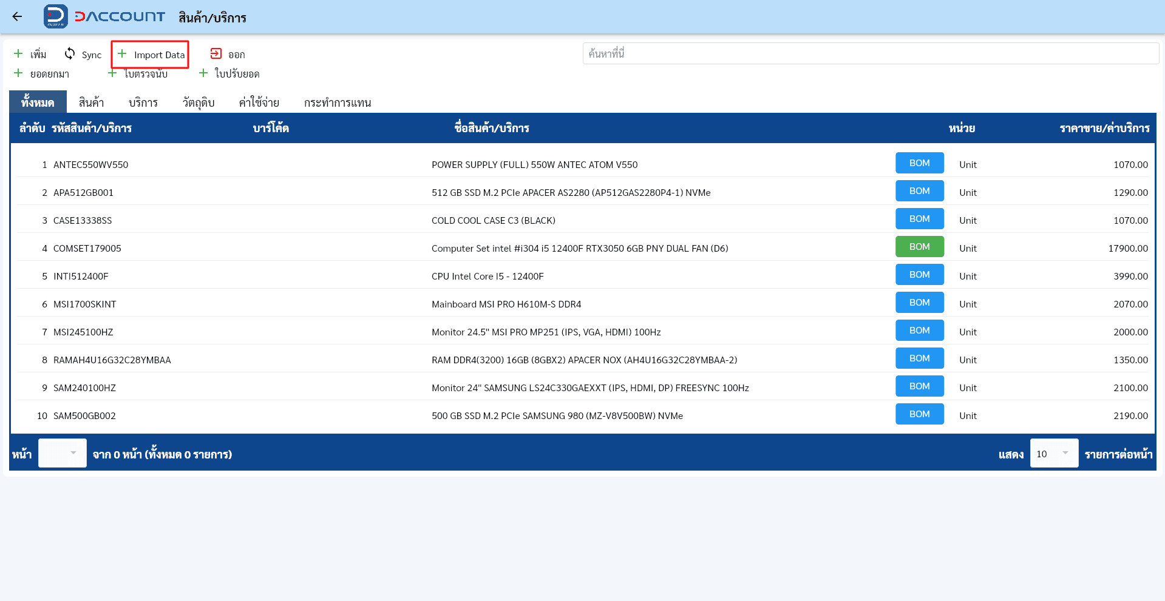Open ใบตรวจนับ stock count sheet
1165x601 pixels.
point(138,73)
